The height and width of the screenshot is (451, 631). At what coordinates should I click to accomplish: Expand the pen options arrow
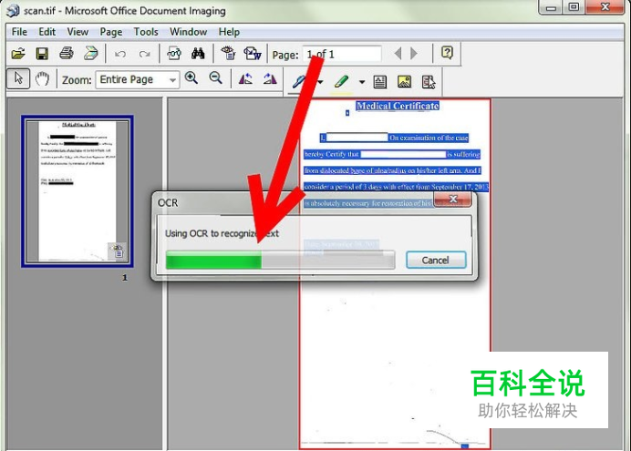click(x=320, y=82)
